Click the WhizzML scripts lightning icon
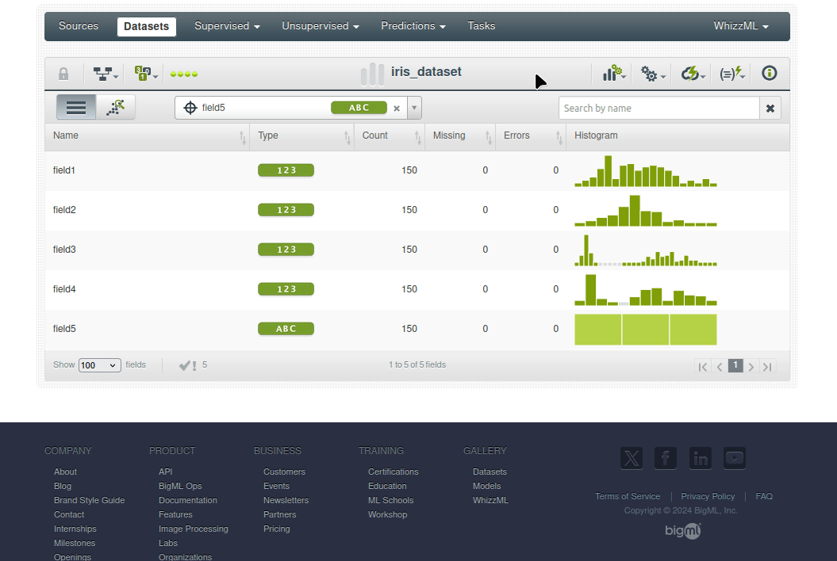The width and height of the screenshot is (837, 561). pyautogui.click(x=731, y=74)
